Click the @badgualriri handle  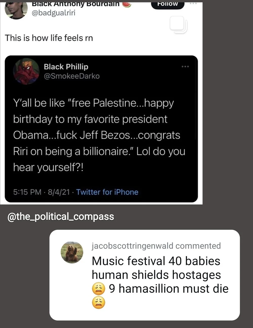(x=53, y=13)
